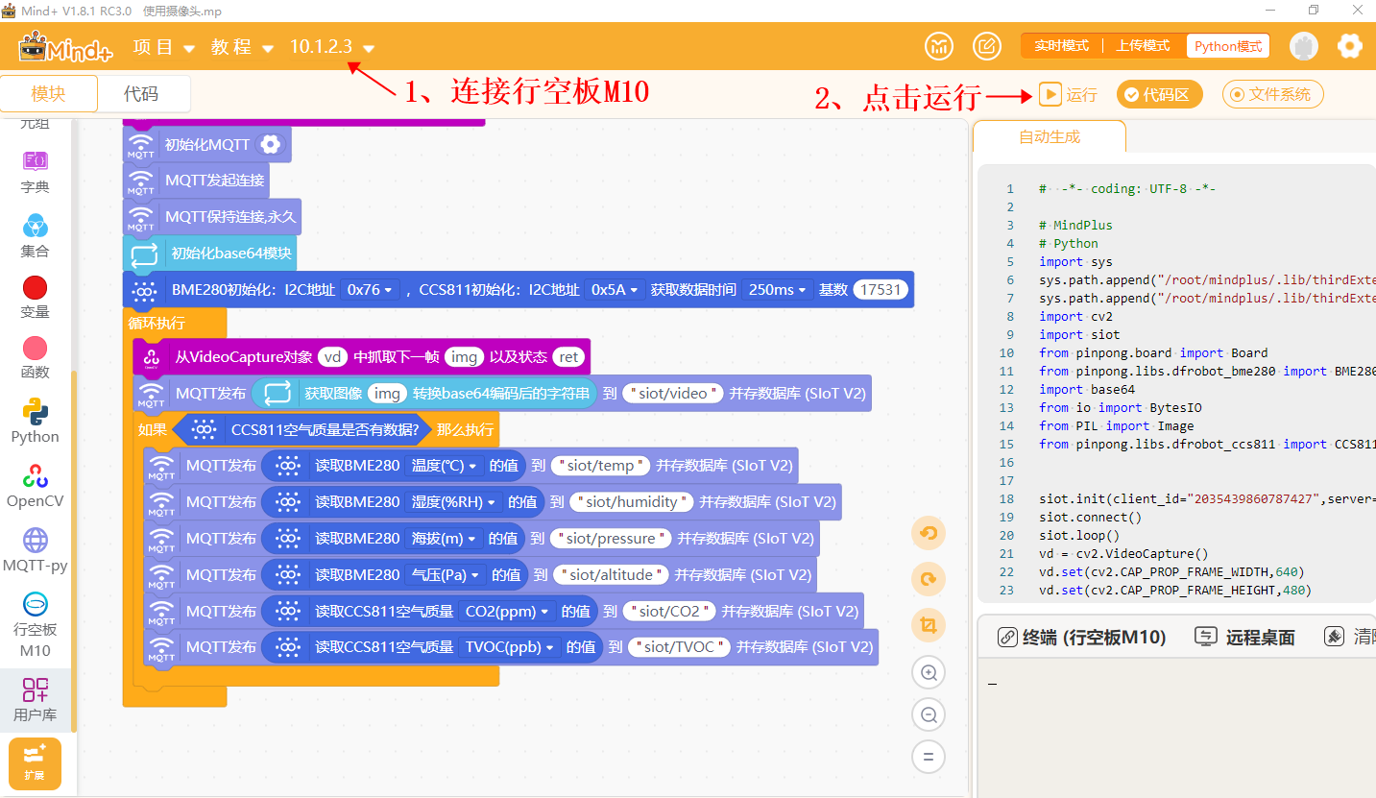
Task: Switch to 上传模式 mode
Action: tap(1143, 46)
